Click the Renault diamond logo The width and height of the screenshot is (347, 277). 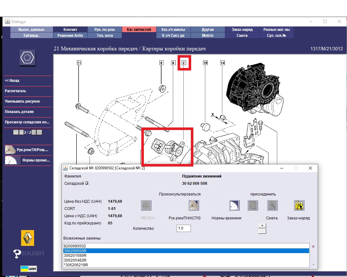(x=28, y=238)
